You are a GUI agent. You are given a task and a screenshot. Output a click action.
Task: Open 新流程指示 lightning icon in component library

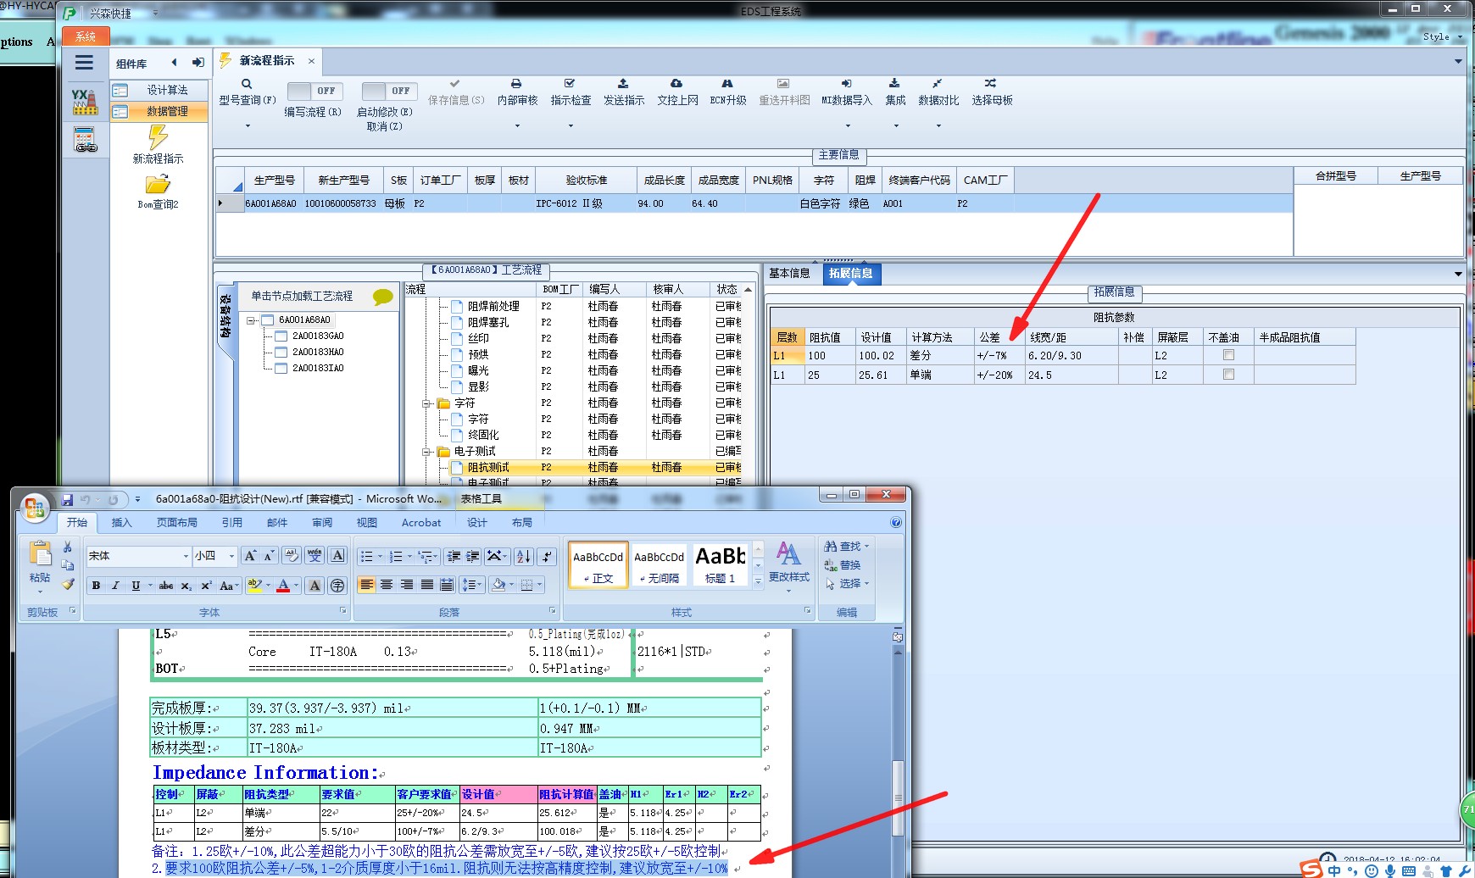[158, 137]
